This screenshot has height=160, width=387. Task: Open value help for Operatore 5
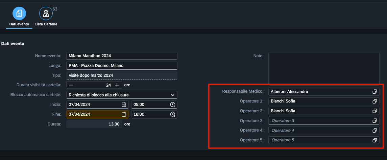tap(374, 140)
